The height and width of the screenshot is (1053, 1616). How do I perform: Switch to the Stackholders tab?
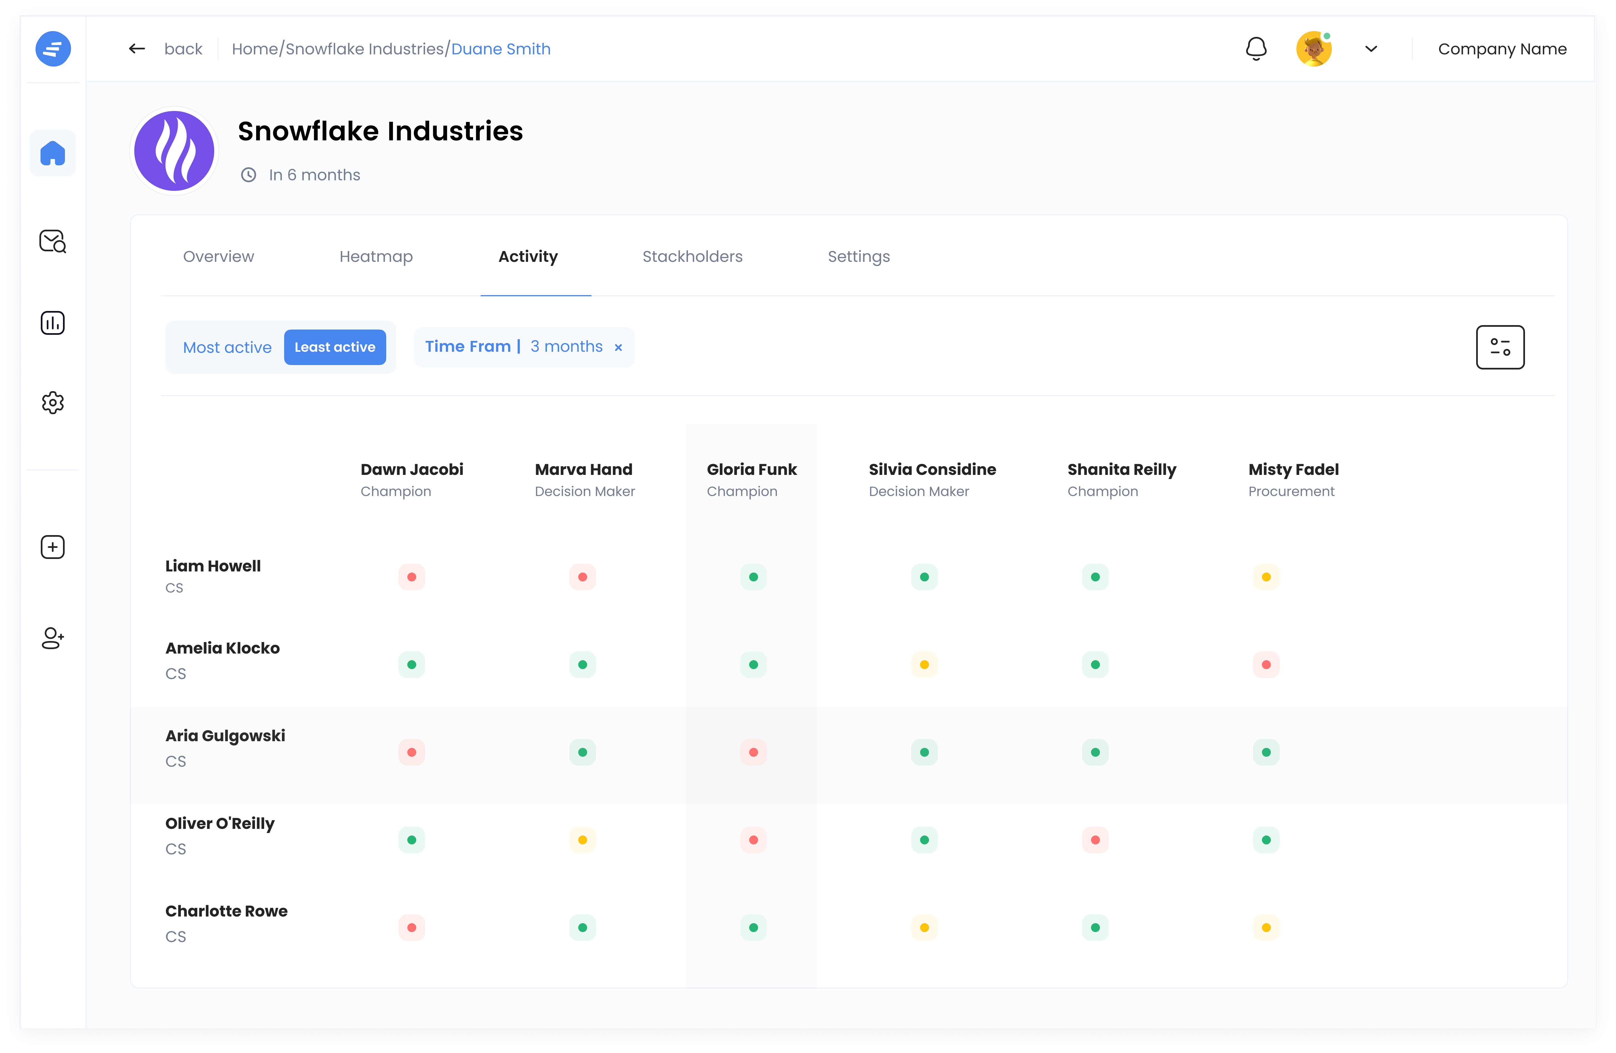point(693,257)
